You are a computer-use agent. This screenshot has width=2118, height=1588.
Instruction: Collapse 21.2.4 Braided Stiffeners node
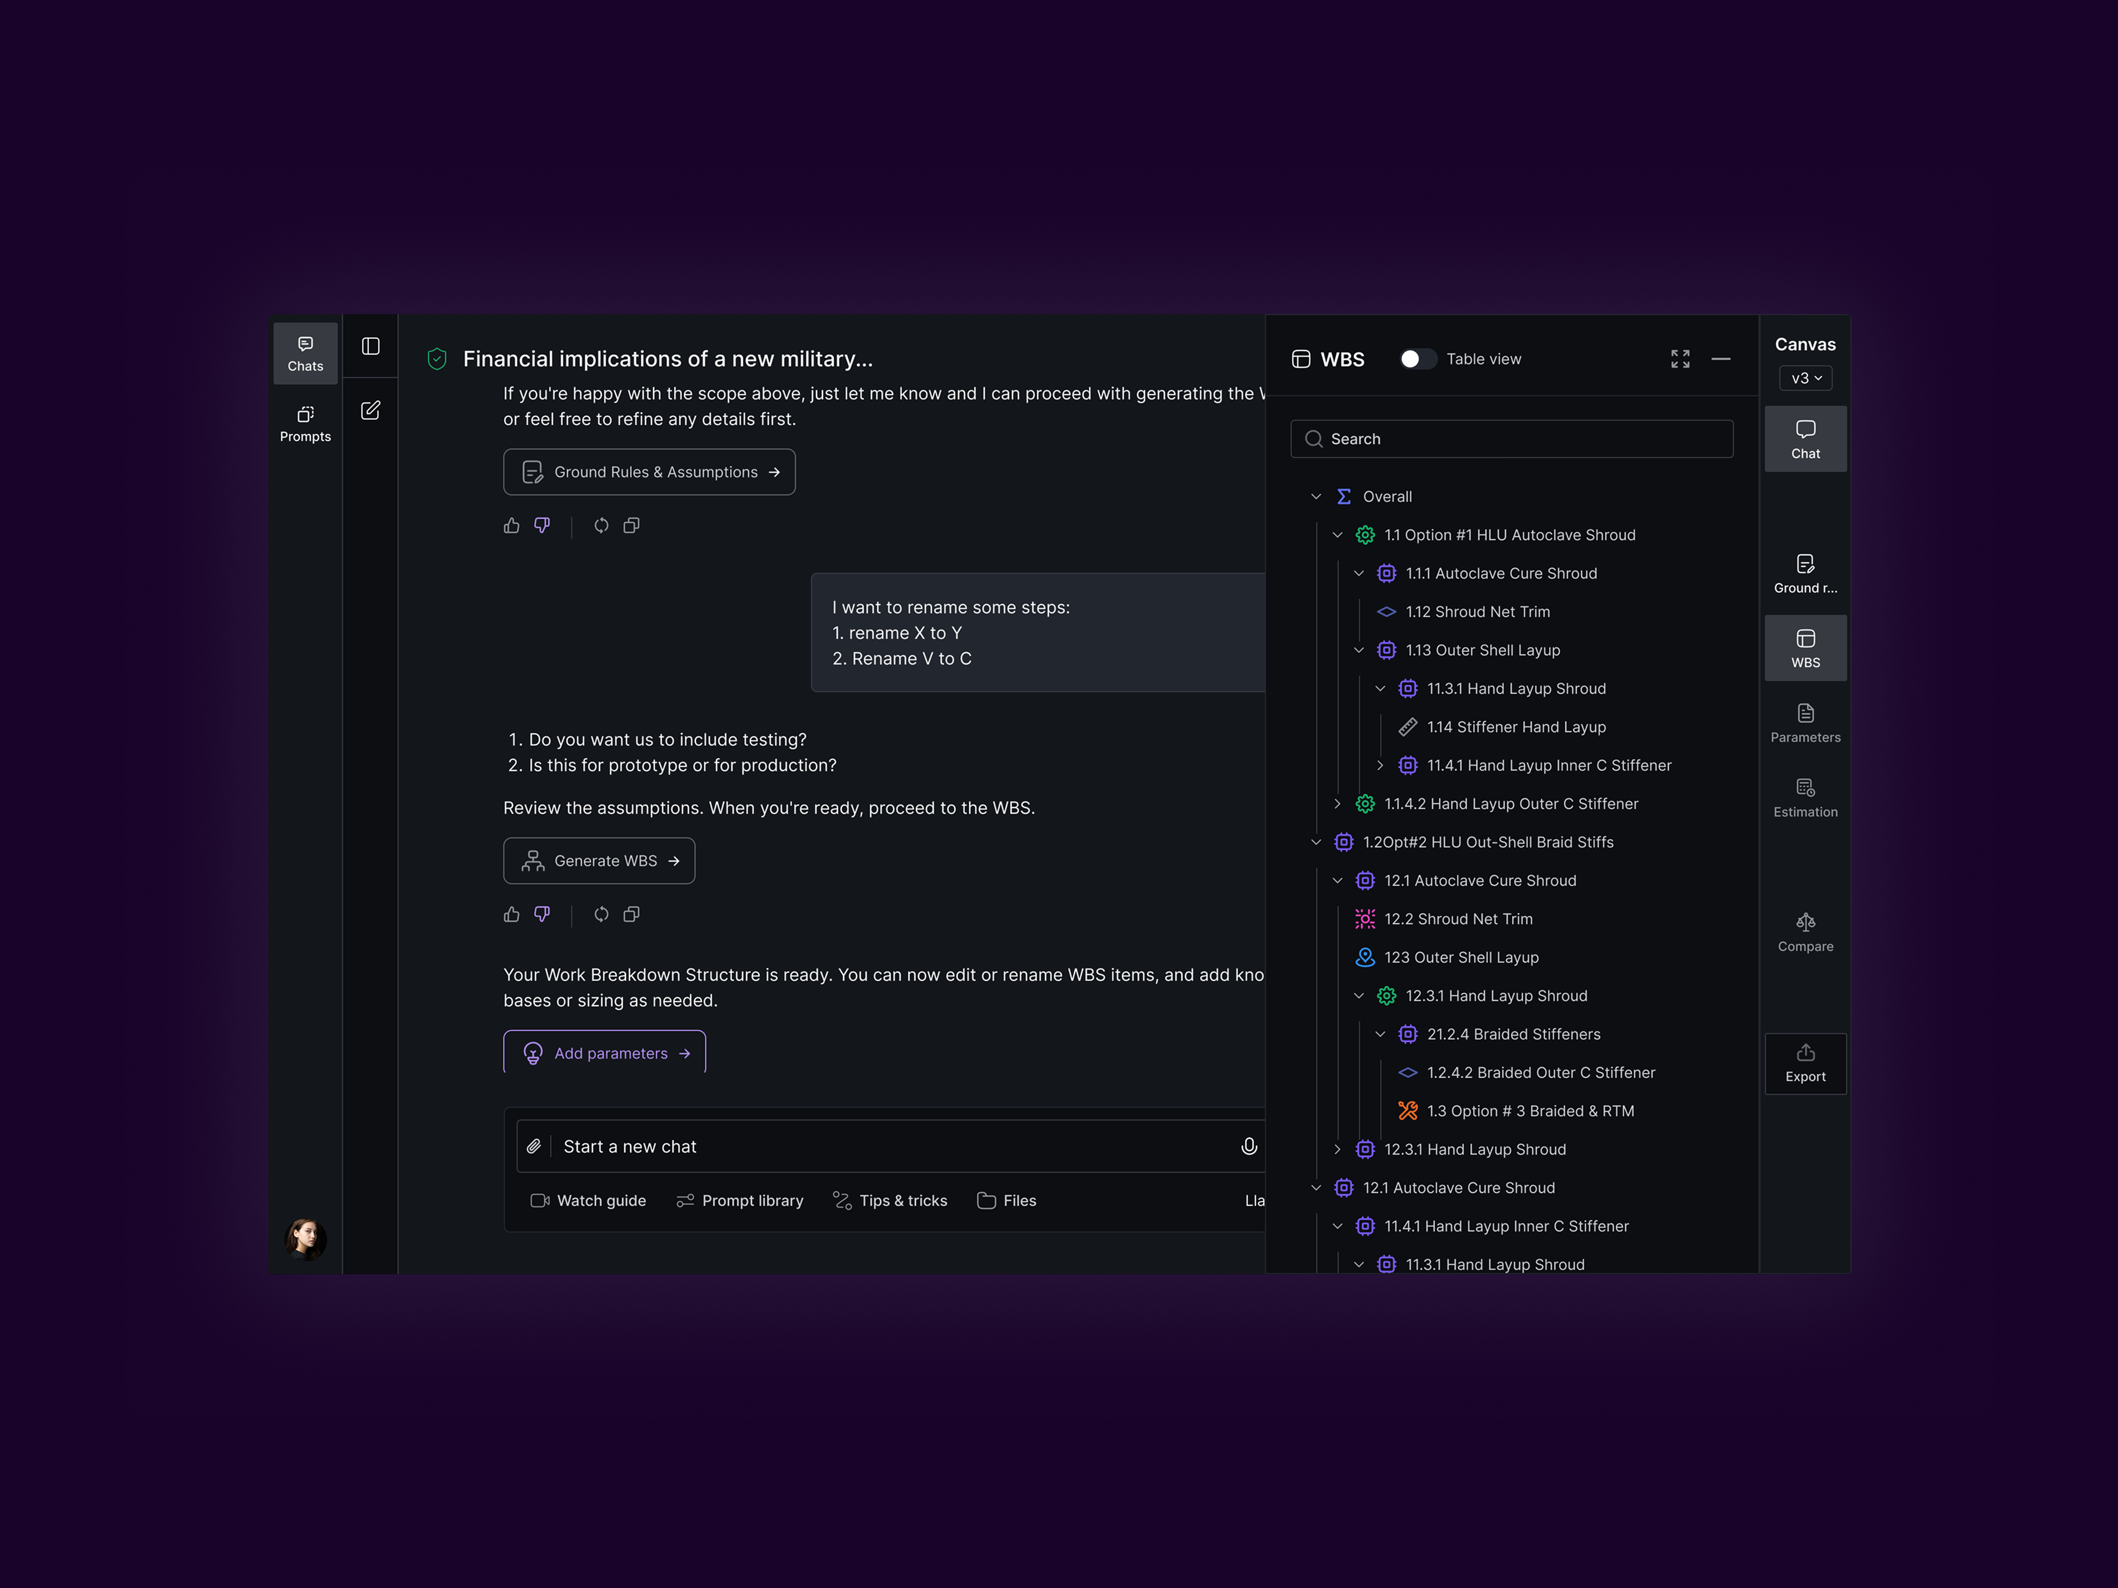(x=1380, y=1034)
